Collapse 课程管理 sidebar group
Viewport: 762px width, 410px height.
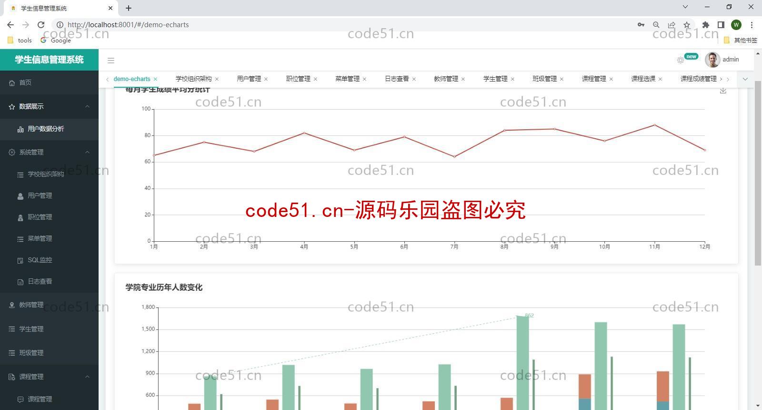click(x=49, y=377)
